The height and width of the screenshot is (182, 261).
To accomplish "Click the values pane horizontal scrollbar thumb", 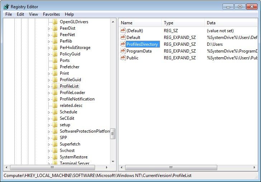I will pyautogui.click(x=171, y=167).
